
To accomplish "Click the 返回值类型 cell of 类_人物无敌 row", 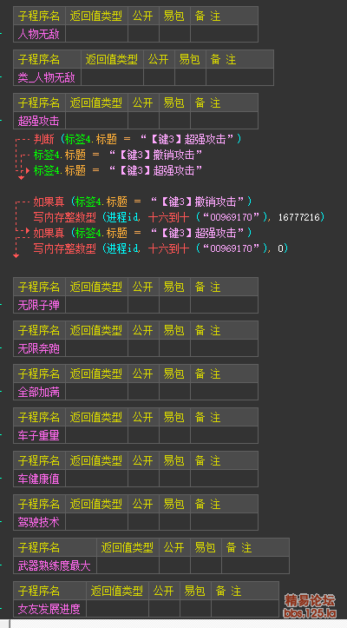I will coord(112,77).
